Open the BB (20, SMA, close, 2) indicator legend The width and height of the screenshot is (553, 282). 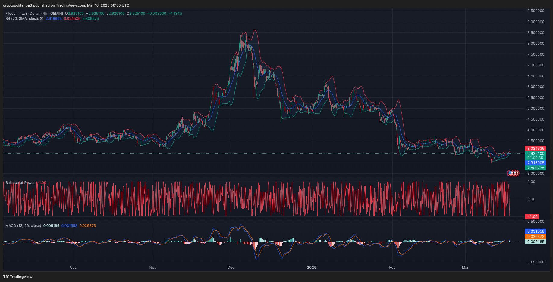click(24, 19)
